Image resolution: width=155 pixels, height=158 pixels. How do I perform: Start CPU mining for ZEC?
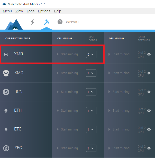click(x=67, y=148)
